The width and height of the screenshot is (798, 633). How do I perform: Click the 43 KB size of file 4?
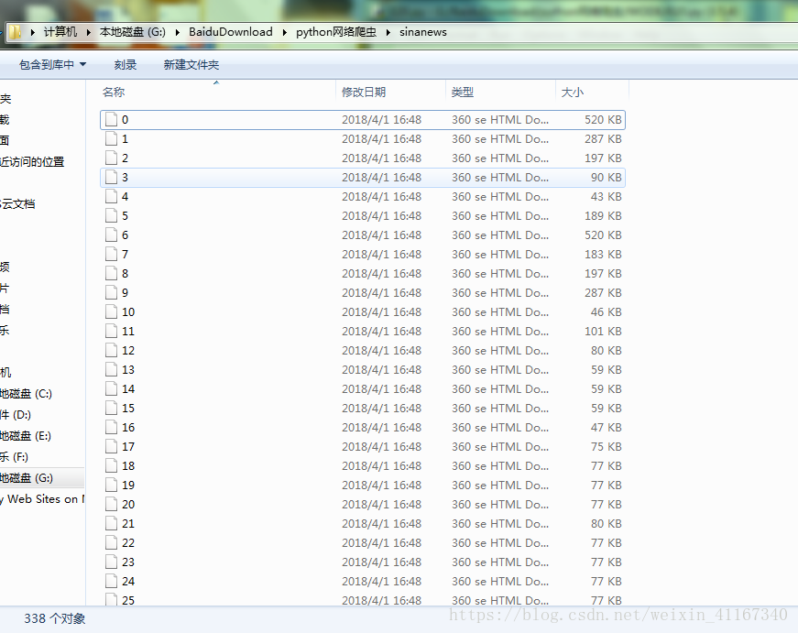(x=607, y=196)
